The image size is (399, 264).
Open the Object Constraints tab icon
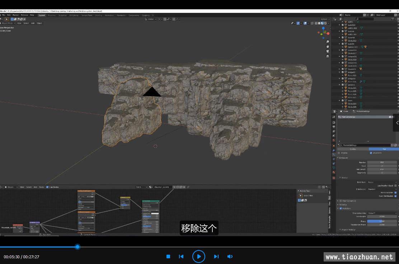[334, 163]
